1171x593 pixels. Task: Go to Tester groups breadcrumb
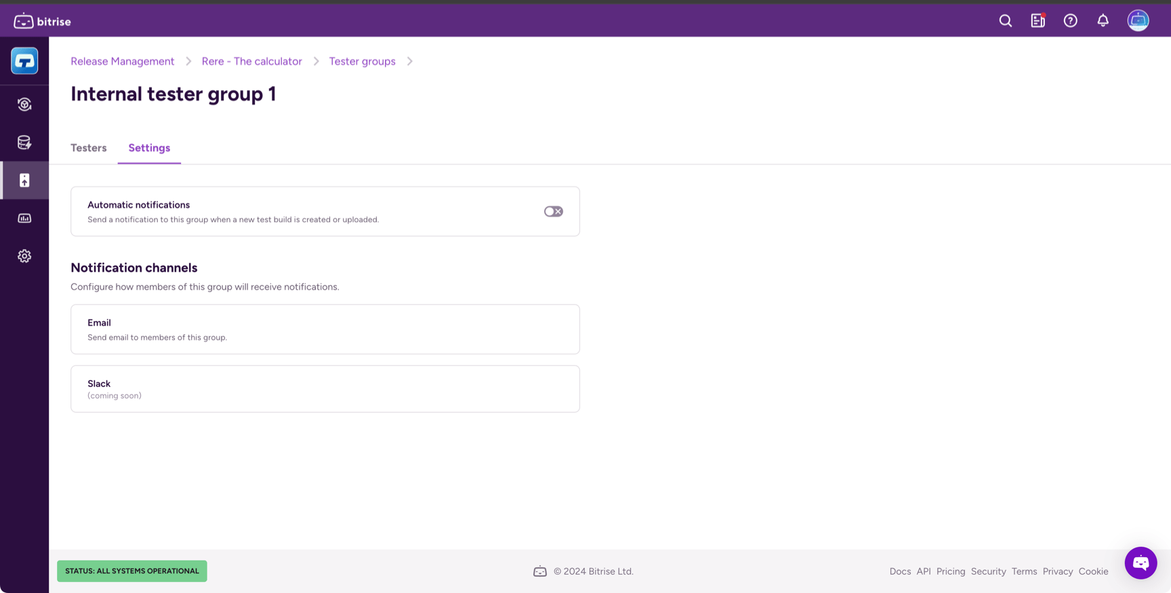pos(363,61)
